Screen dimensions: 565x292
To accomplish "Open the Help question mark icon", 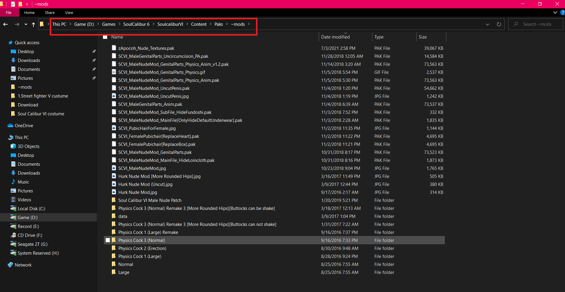I will (562, 12).
